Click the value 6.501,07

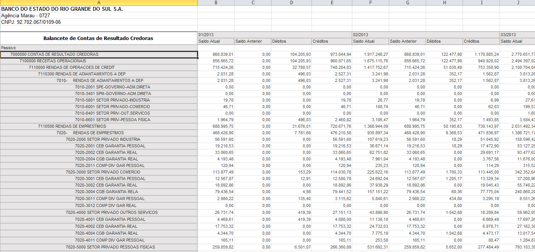302,247
